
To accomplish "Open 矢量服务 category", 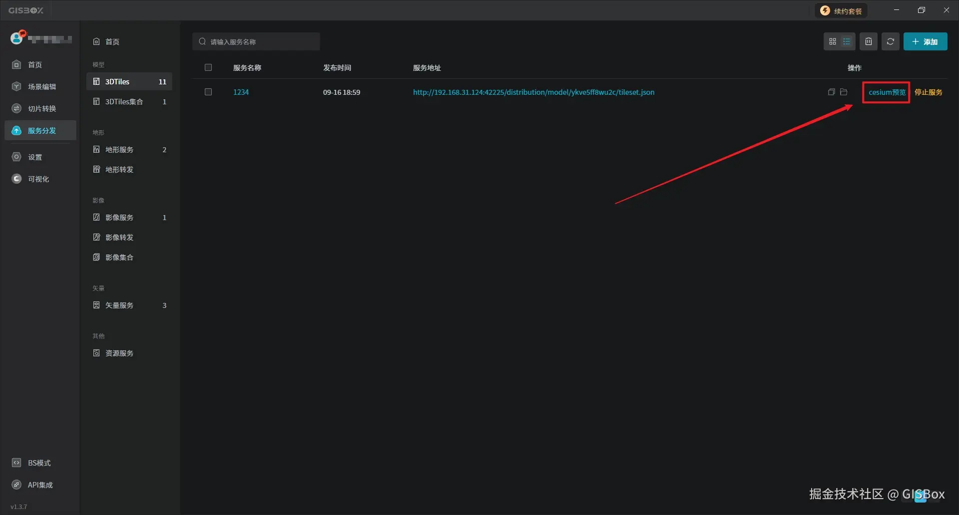I will point(129,305).
